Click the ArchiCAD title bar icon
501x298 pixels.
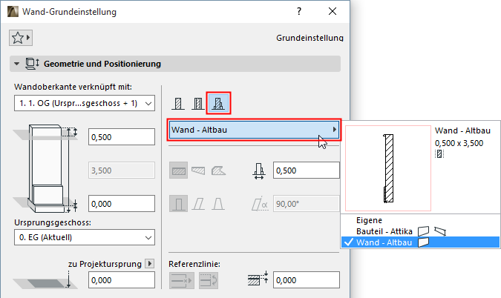pyautogui.click(x=13, y=12)
